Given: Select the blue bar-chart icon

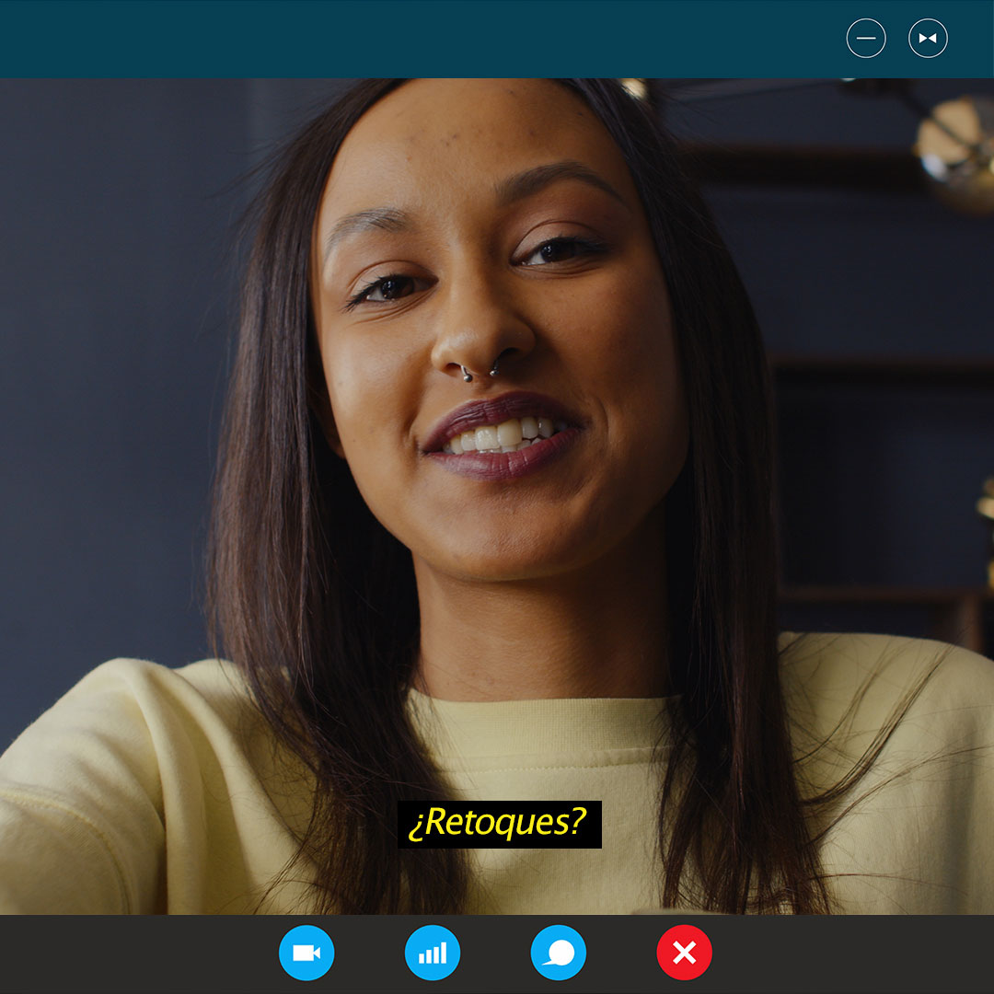Looking at the screenshot, I should pos(433,953).
